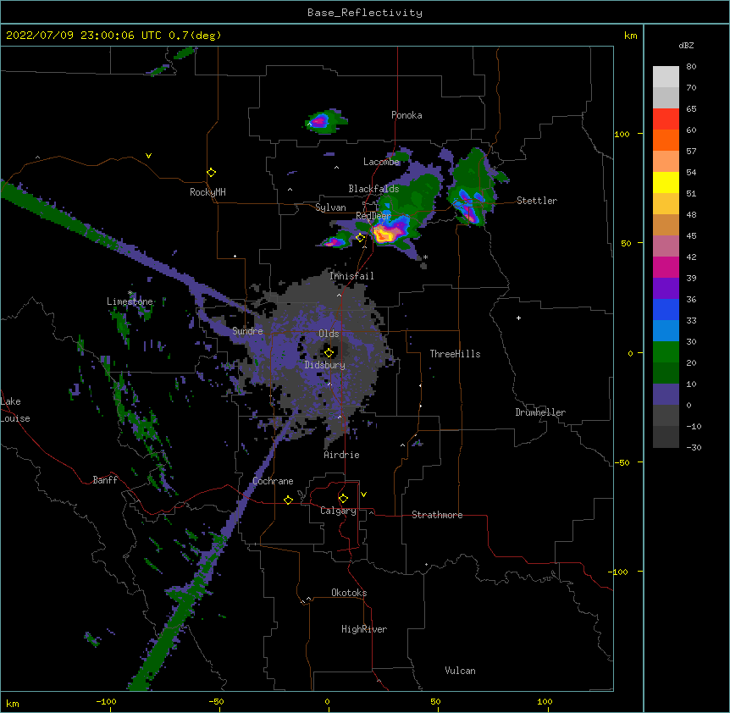Click the Sundre town label

coord(247,331)
